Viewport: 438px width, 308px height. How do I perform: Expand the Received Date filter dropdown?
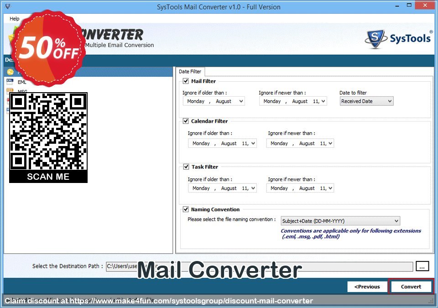click(x=366, y=101)
